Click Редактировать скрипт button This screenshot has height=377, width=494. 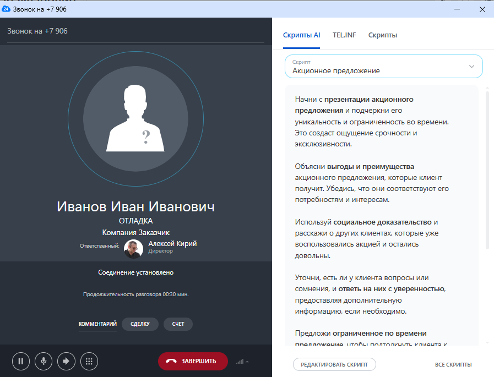334,364
